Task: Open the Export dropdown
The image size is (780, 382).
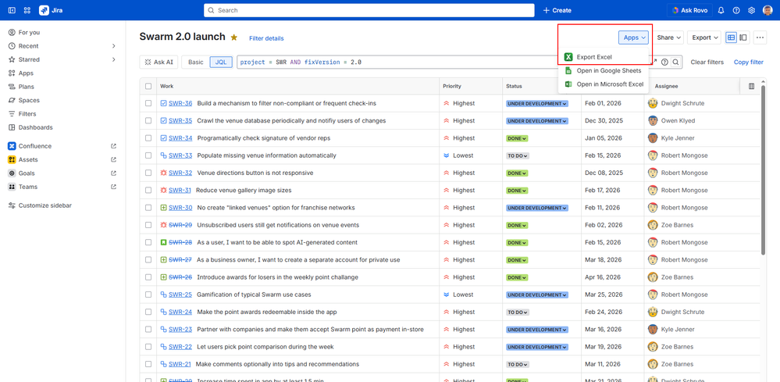Action: click(x=704, y=37)
